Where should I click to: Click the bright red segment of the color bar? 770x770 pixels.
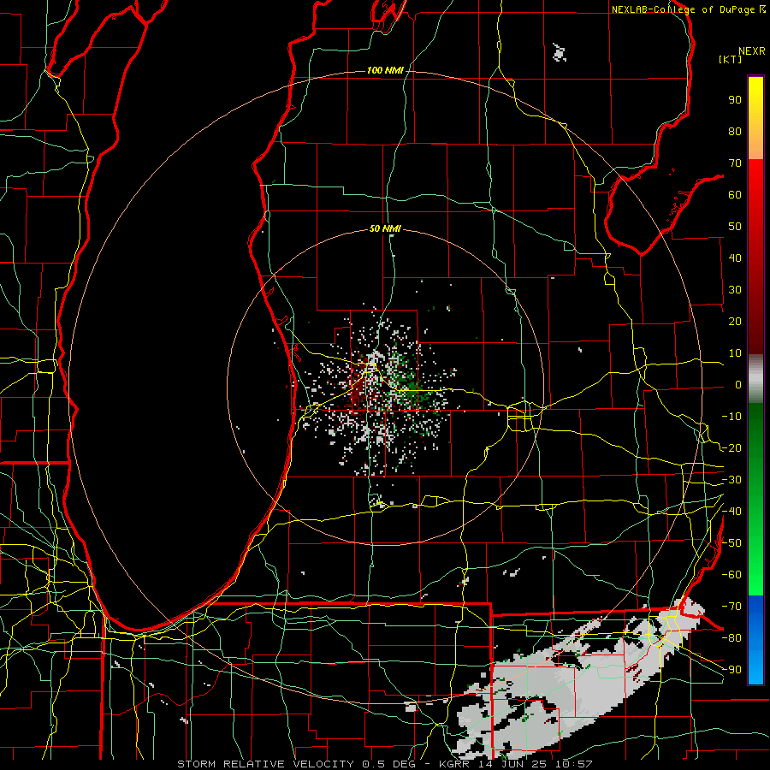pos(755,181)
